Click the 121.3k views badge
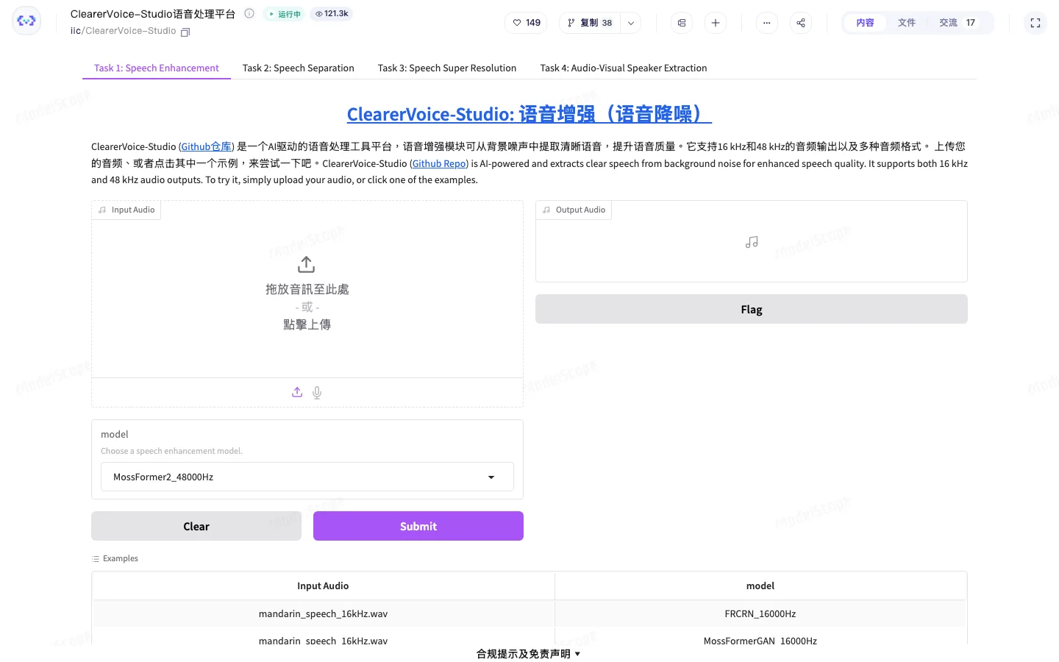The image size is (1059, 662). (332, 13)
